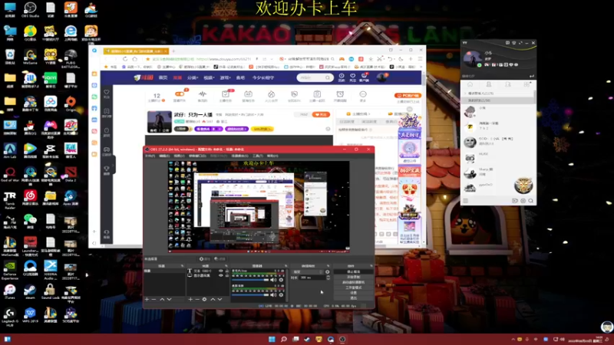This screenshot has height=345, width=614.
Task: Click waveform icon in streamer toolbar
Action: click(x=203, y=94)
